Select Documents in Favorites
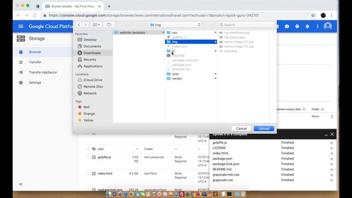The image size is (352, 198). 92,46
